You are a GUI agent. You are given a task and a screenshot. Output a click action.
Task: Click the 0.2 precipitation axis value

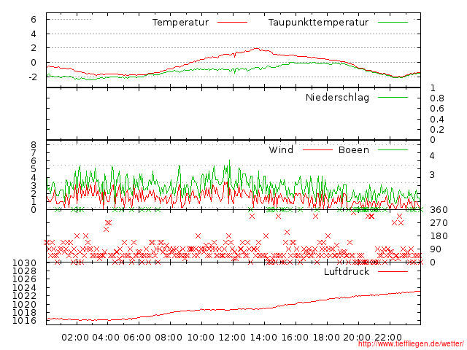[437, 130]
